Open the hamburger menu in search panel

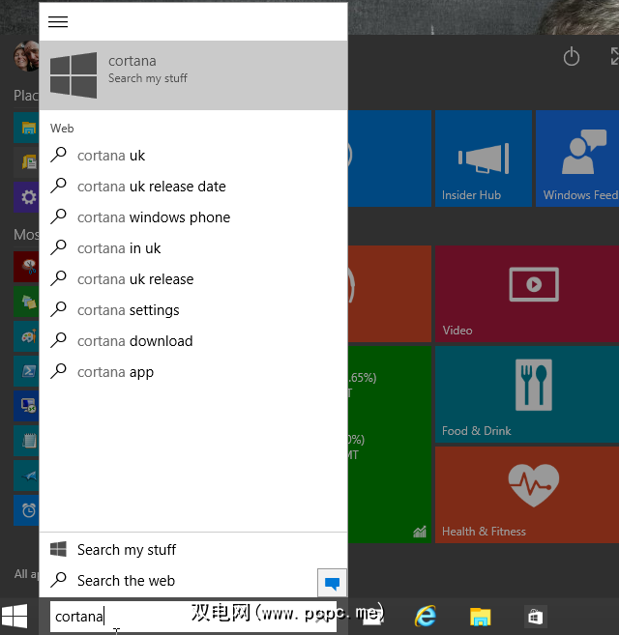[x=58, y=22]
